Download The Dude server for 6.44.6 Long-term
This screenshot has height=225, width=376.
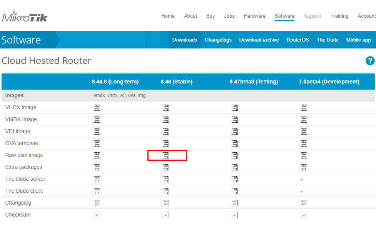[97, 179]
